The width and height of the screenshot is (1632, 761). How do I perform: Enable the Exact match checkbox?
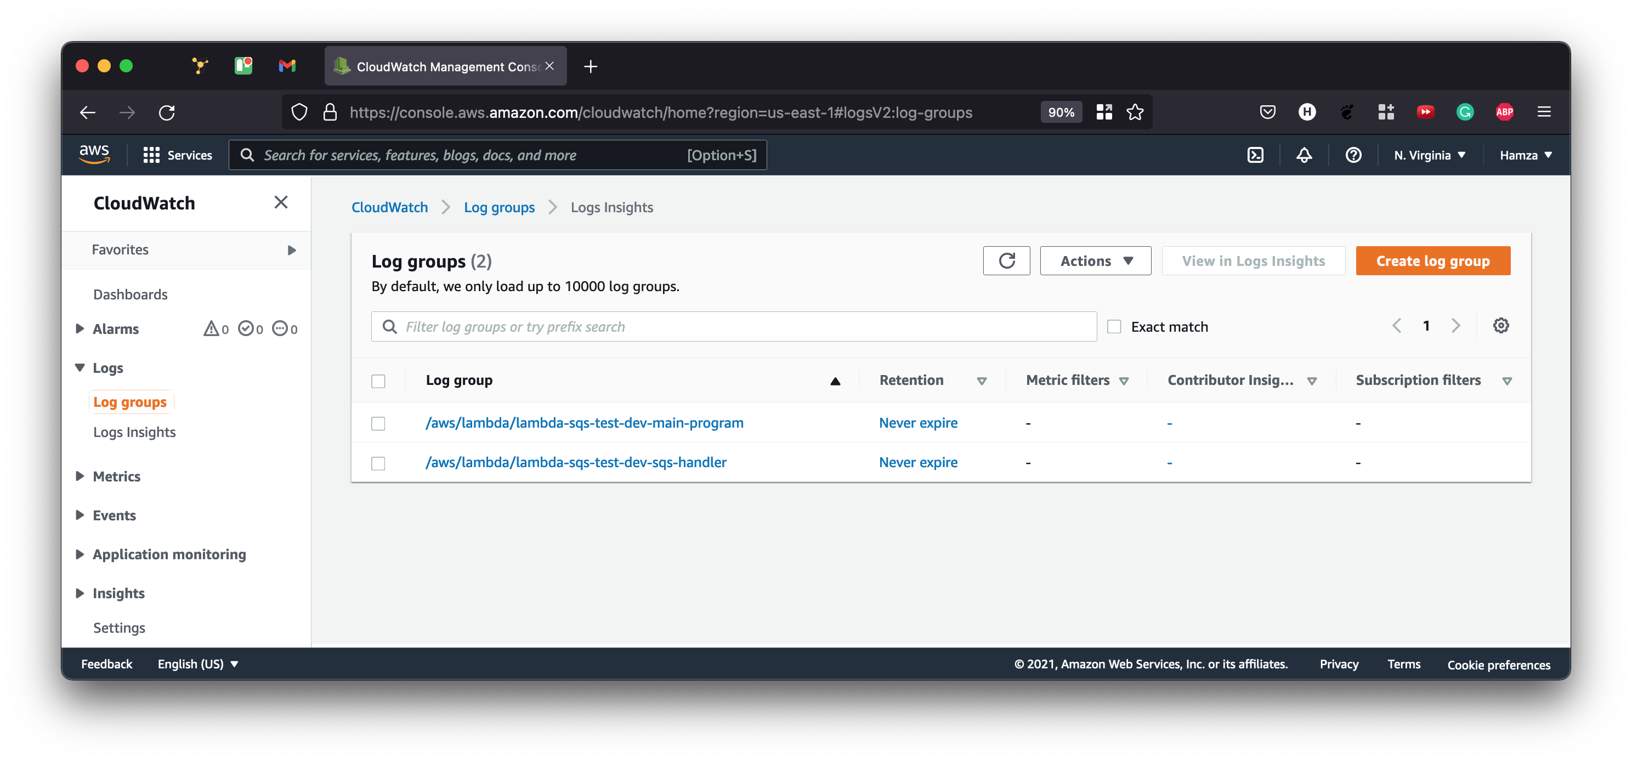(x=1114, y=327)
